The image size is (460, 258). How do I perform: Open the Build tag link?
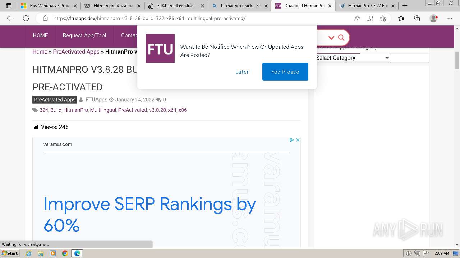tap(56, 110)
